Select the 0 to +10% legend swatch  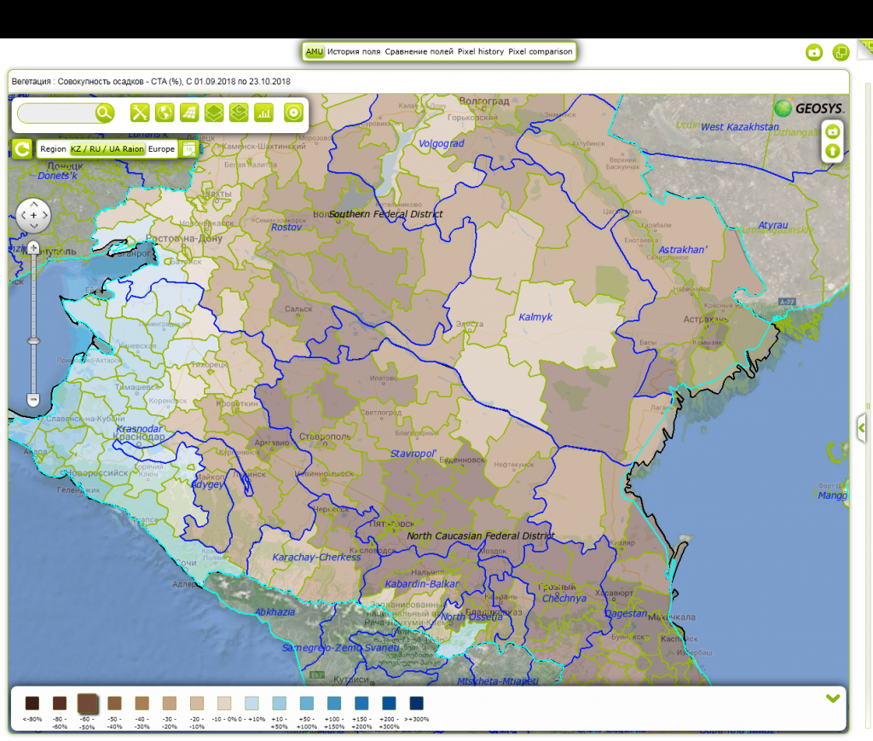[251, 703]
